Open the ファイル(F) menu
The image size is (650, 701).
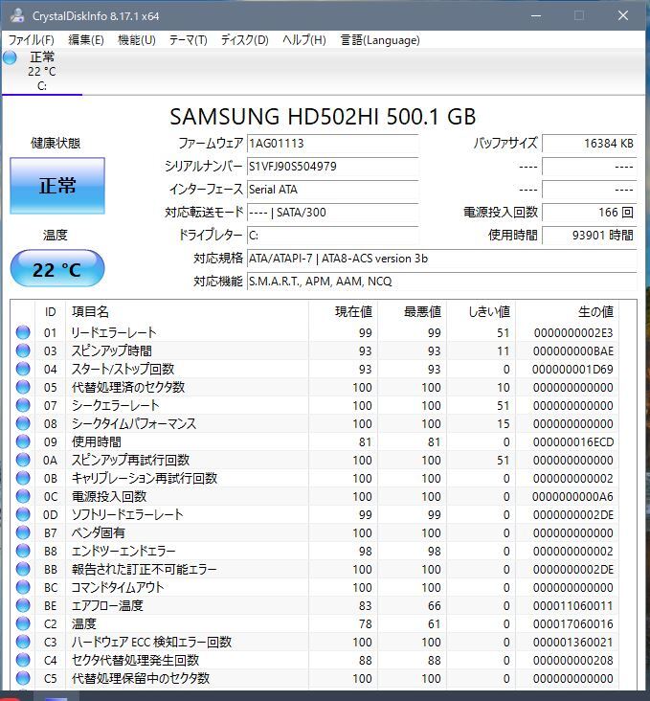(32, 40)
